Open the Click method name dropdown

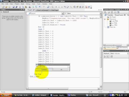(101, 13)
